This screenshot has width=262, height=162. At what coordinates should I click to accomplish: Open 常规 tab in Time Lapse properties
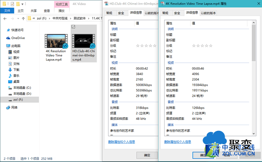tap(165, 13)
